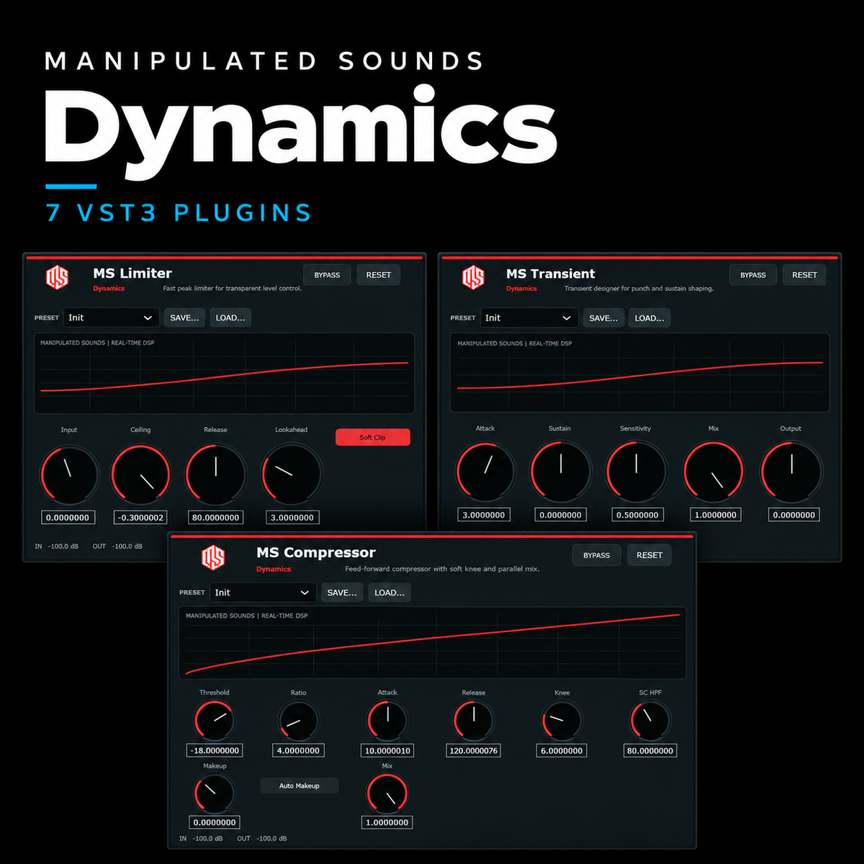Click LOAD... in MS Limiter
This screenshot has height=864, width=864.
click(x=230, y=318)
